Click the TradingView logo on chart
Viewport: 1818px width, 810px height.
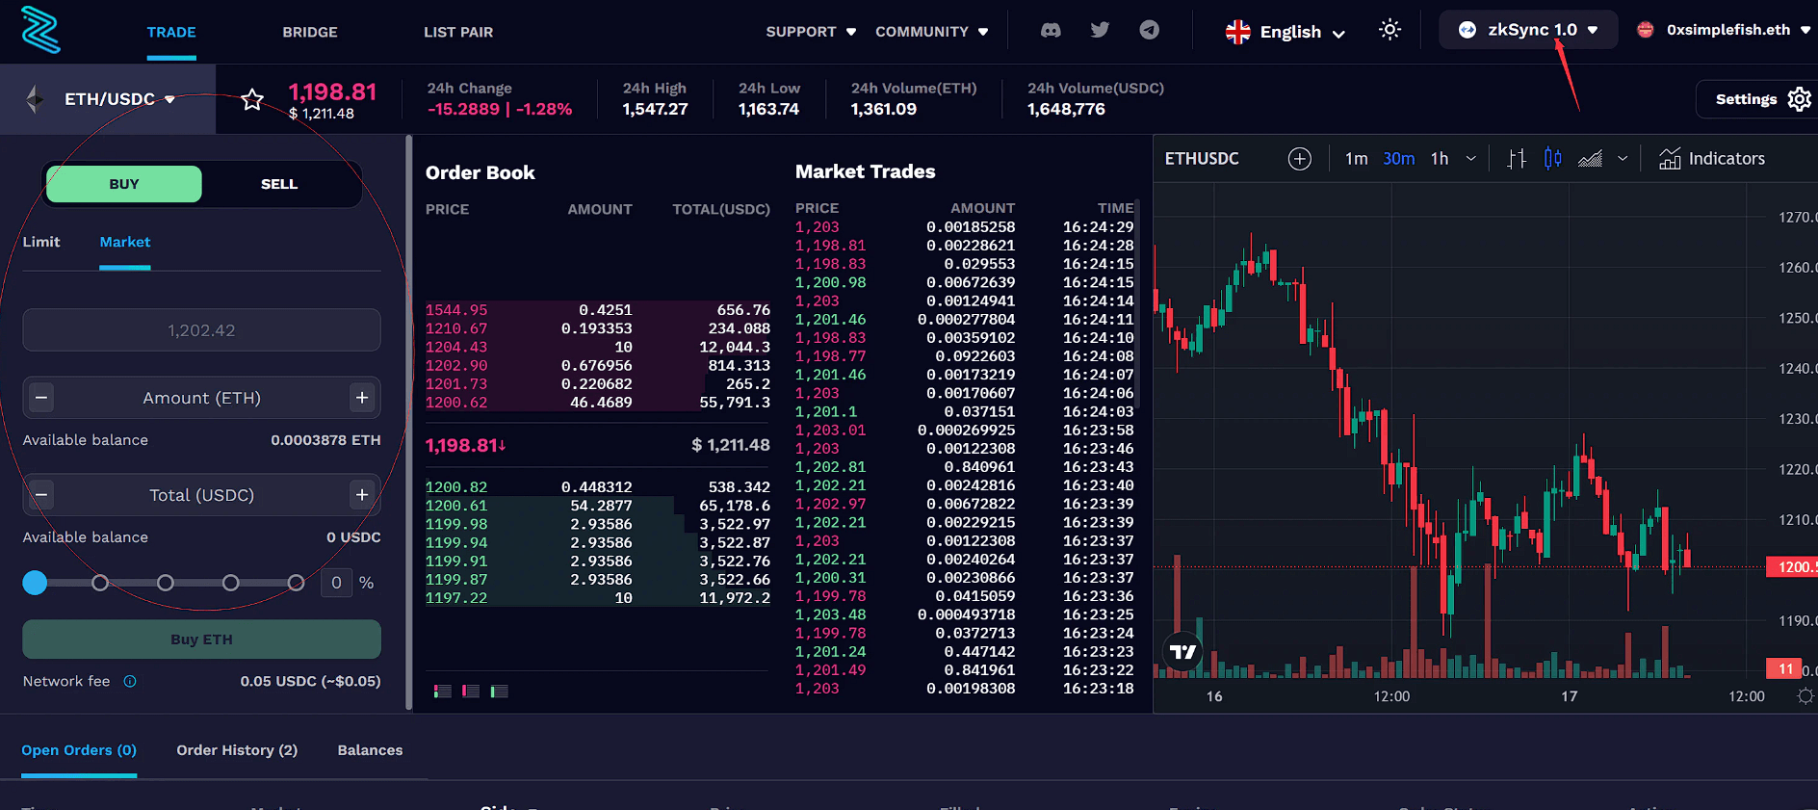tap(1182, 652)
